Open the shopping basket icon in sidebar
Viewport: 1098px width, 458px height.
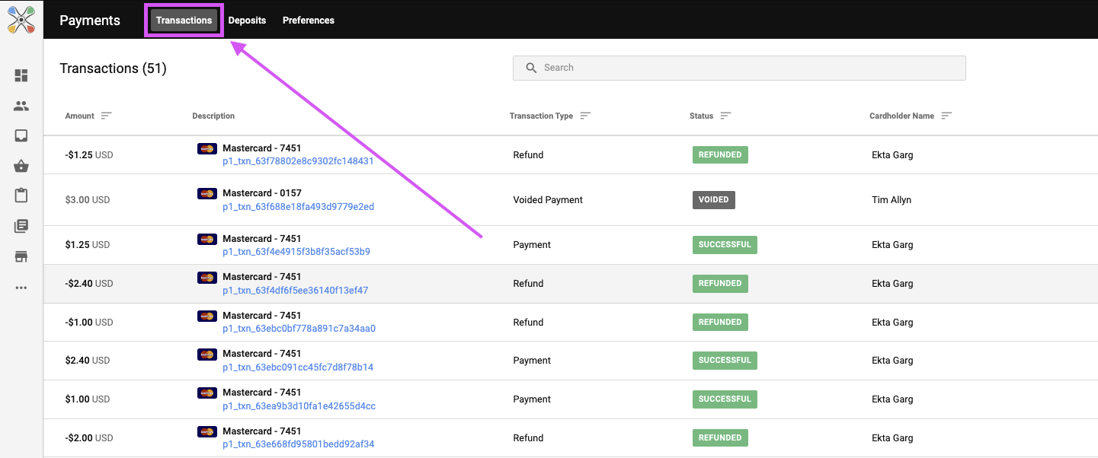[x=21, y=166]
